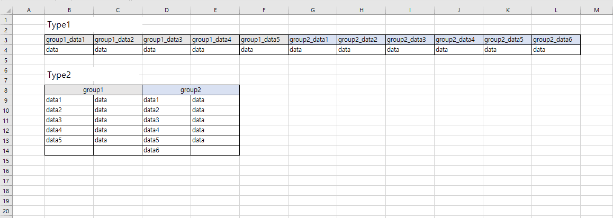Click the merged blue group2 header cell
Screen dimensions: 613x218
click(x=191, y=90)
